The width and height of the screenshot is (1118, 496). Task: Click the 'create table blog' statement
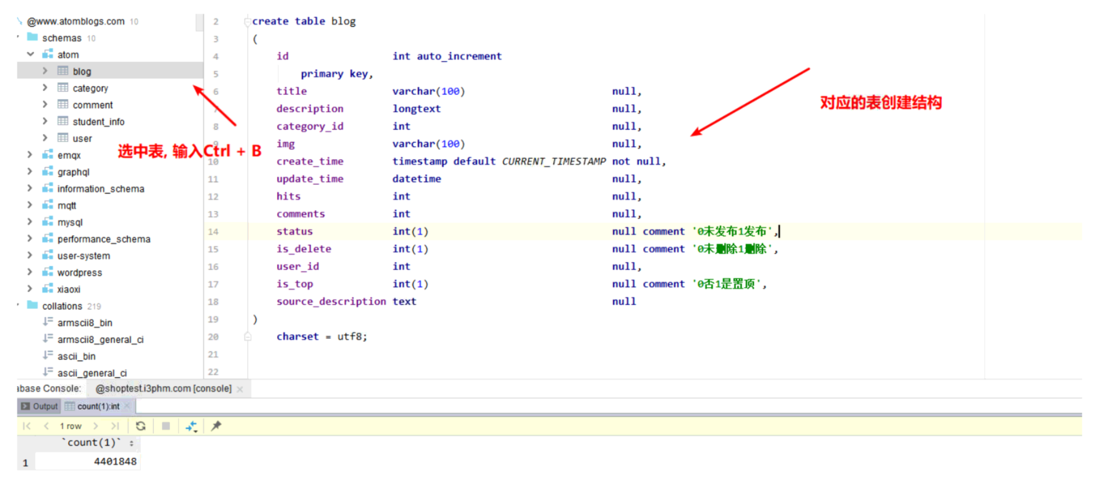pos(304,21)
